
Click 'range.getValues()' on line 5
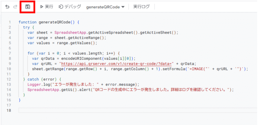click(x=76, y=43)
